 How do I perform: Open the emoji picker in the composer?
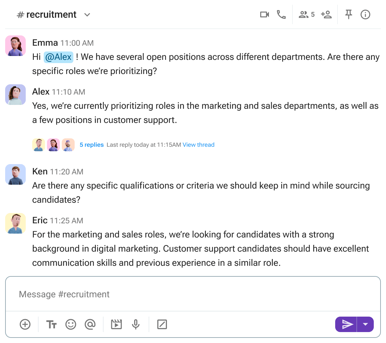tap(71, 324)
